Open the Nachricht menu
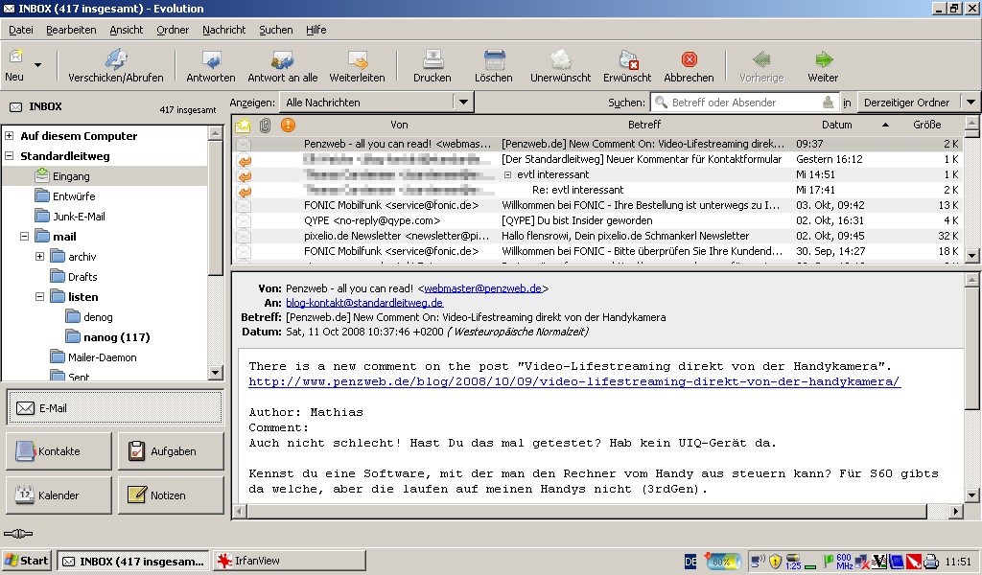The width and height of the screenshot is (982, 575). point(223,30)
